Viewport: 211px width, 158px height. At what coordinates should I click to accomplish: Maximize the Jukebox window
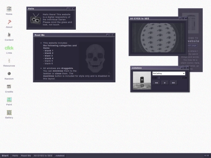pos(184,68)
